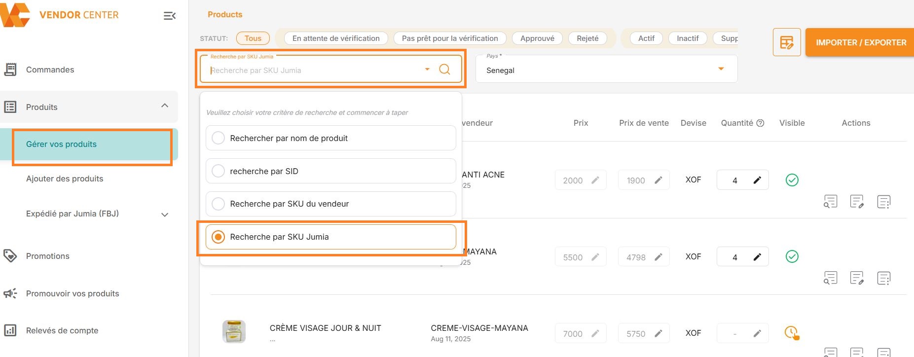Open the search criteria dropdown arrow
This screenshot has width=914, height=357.
tap(427, 69)
